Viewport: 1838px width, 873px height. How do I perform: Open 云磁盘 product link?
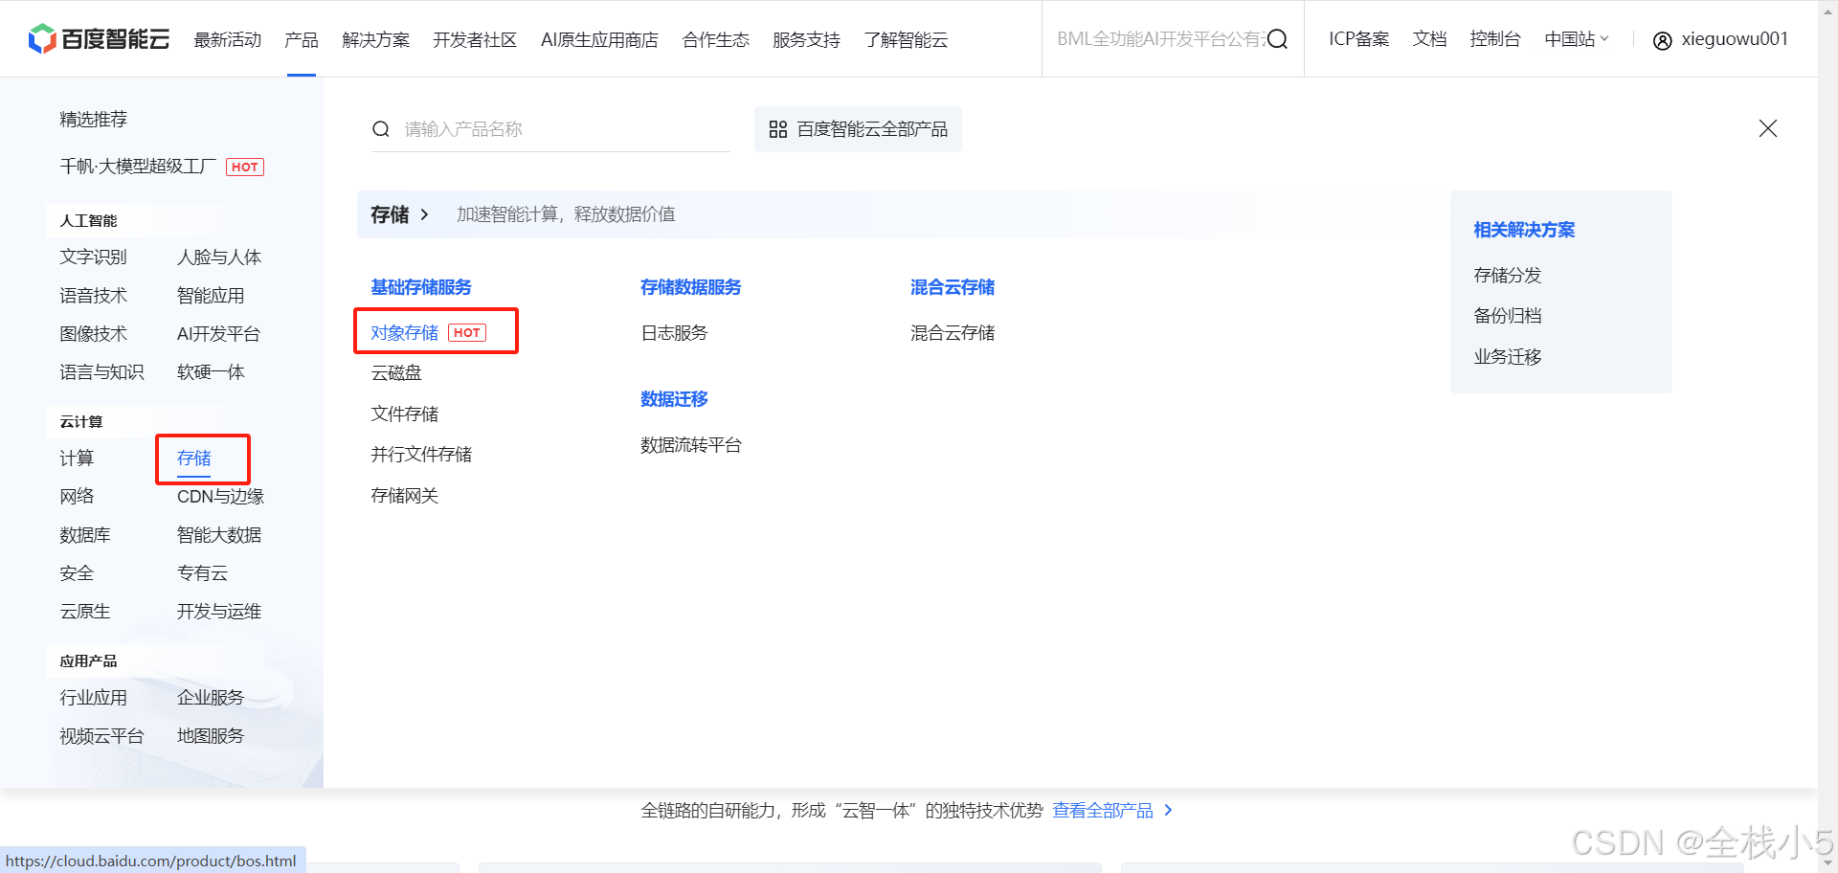coord(396,373)
